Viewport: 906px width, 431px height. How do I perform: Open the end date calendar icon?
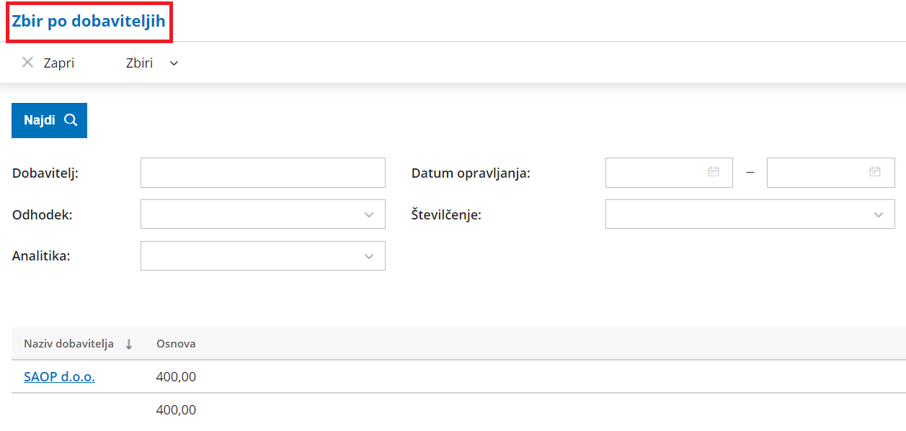(x=875, y=172)
